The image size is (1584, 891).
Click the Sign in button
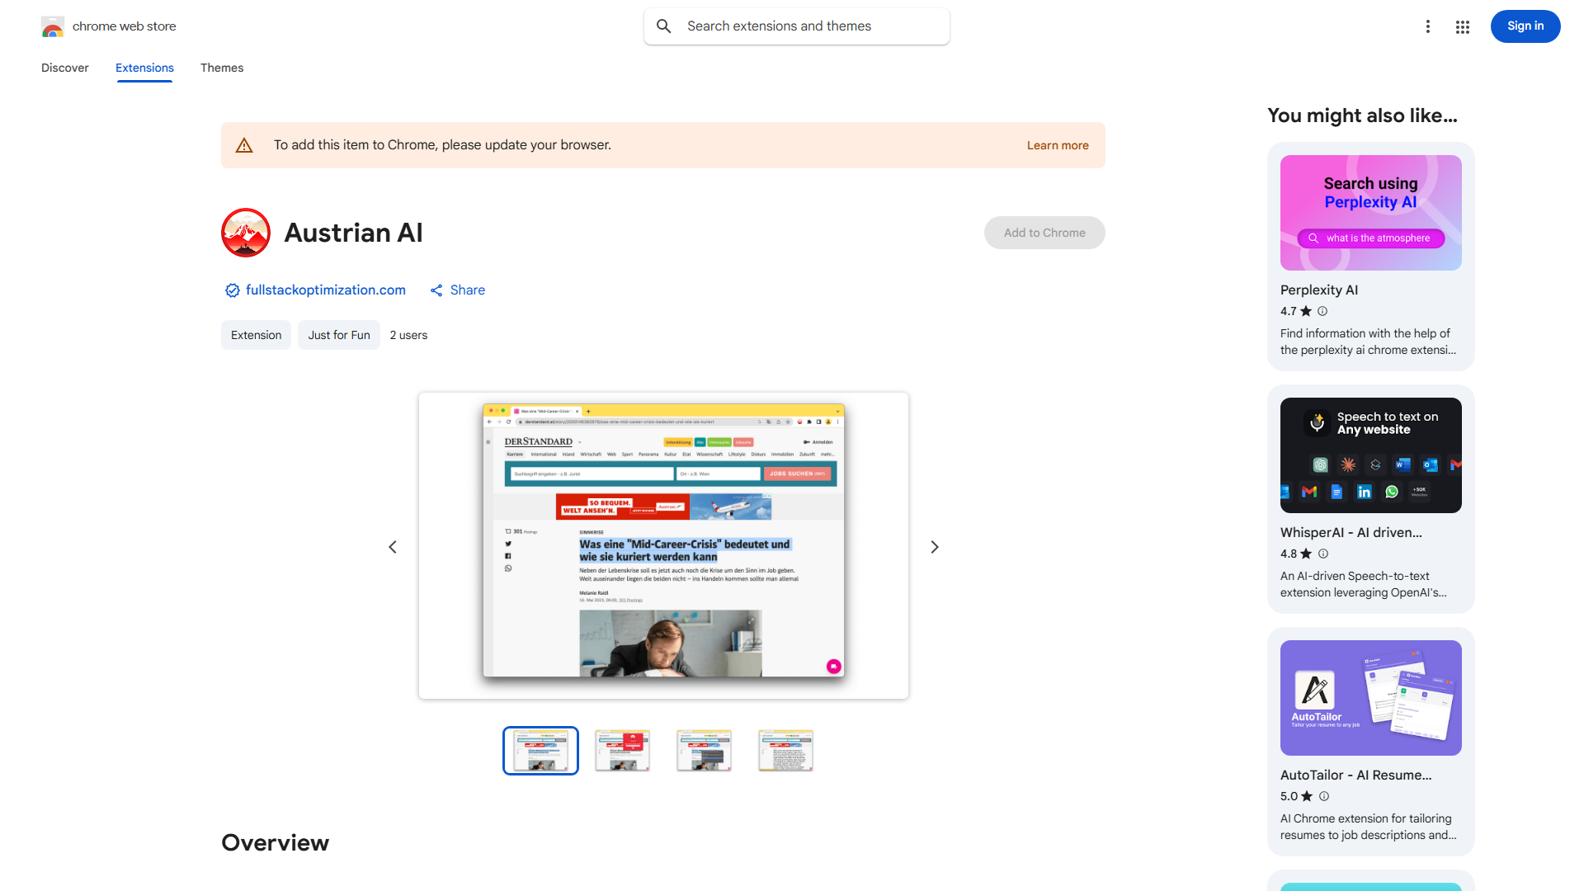coord(1525,26)
